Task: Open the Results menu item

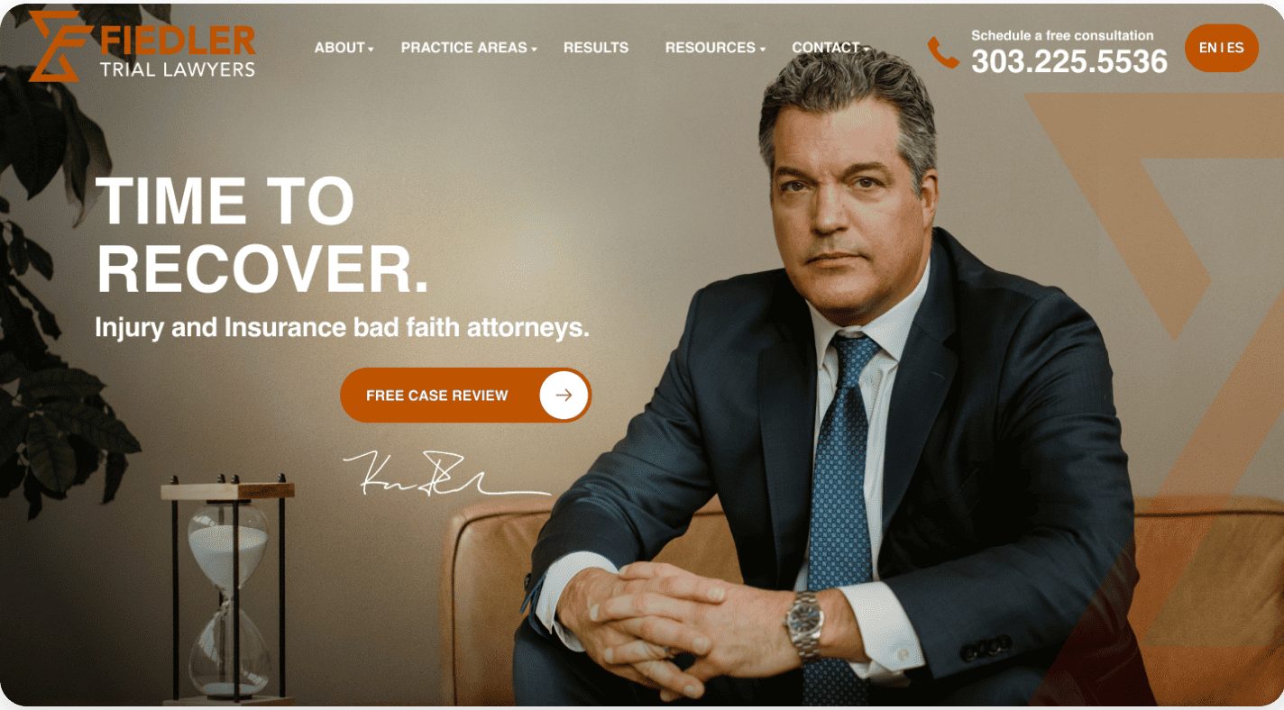Action: [596, 48]
